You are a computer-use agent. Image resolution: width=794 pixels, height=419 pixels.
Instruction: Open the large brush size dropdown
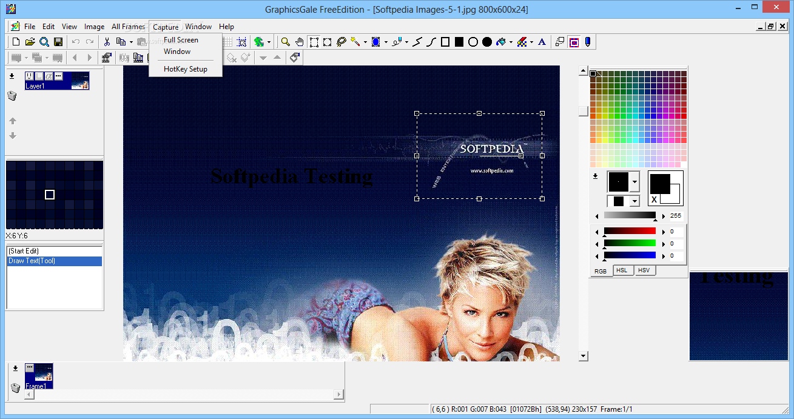click(x=634, y=181)
